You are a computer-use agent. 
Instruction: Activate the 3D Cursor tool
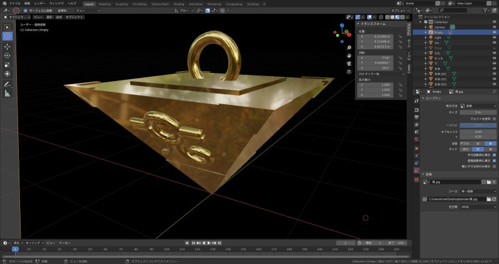tap(7, 36)
